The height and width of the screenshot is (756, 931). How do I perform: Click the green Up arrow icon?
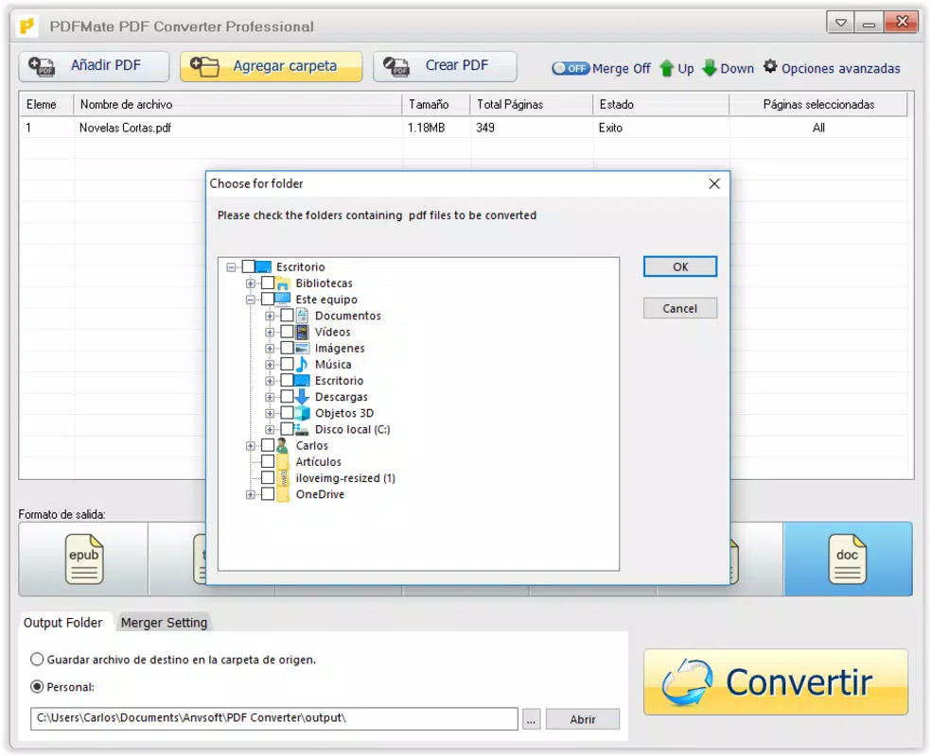point(666,68)
